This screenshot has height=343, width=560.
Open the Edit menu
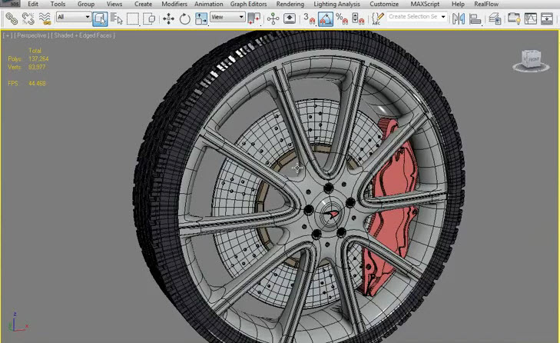click(x=33, y=4)
